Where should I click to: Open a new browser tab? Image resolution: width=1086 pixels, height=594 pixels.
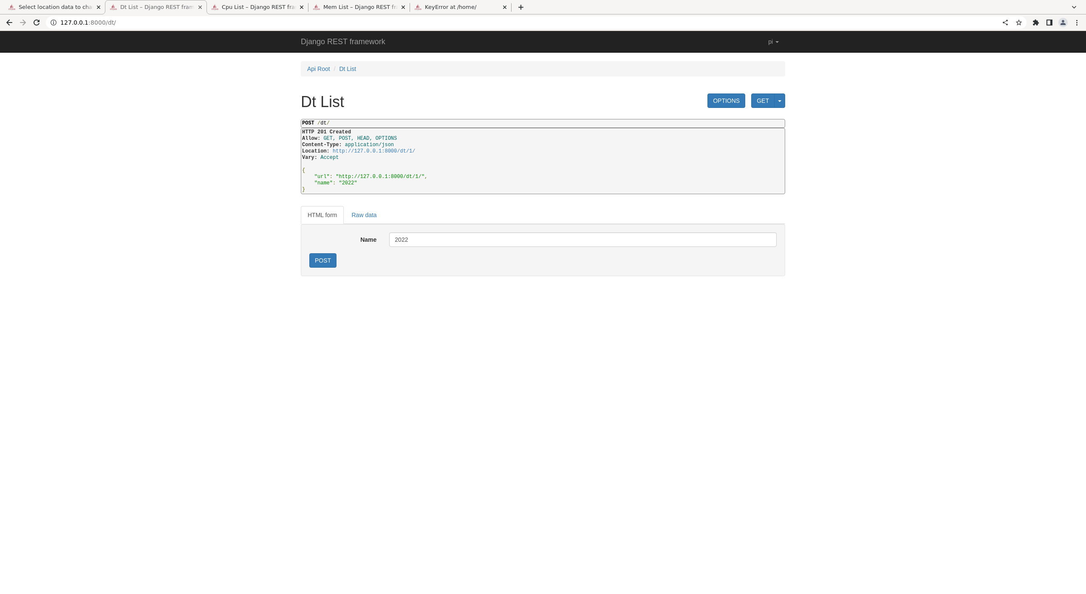[520, 7]
